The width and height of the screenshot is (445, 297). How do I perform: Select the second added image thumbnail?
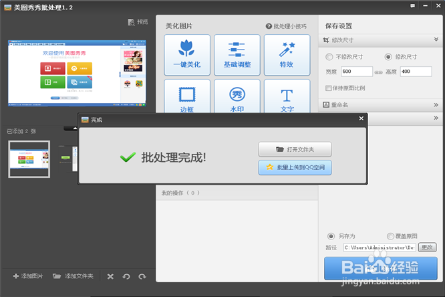click(x=68, y=159)
